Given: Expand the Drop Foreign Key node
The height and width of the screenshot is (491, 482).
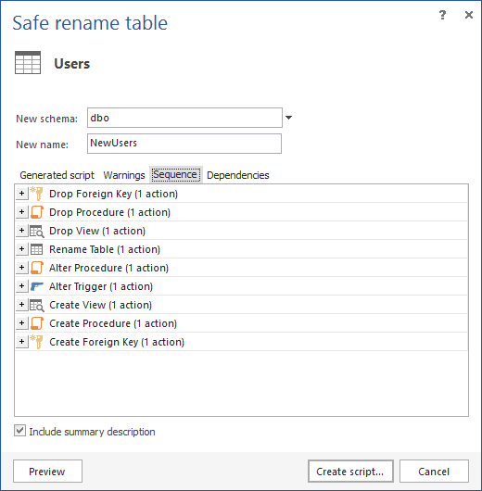Looking at the screenshot, I should [x=21, y=194].
